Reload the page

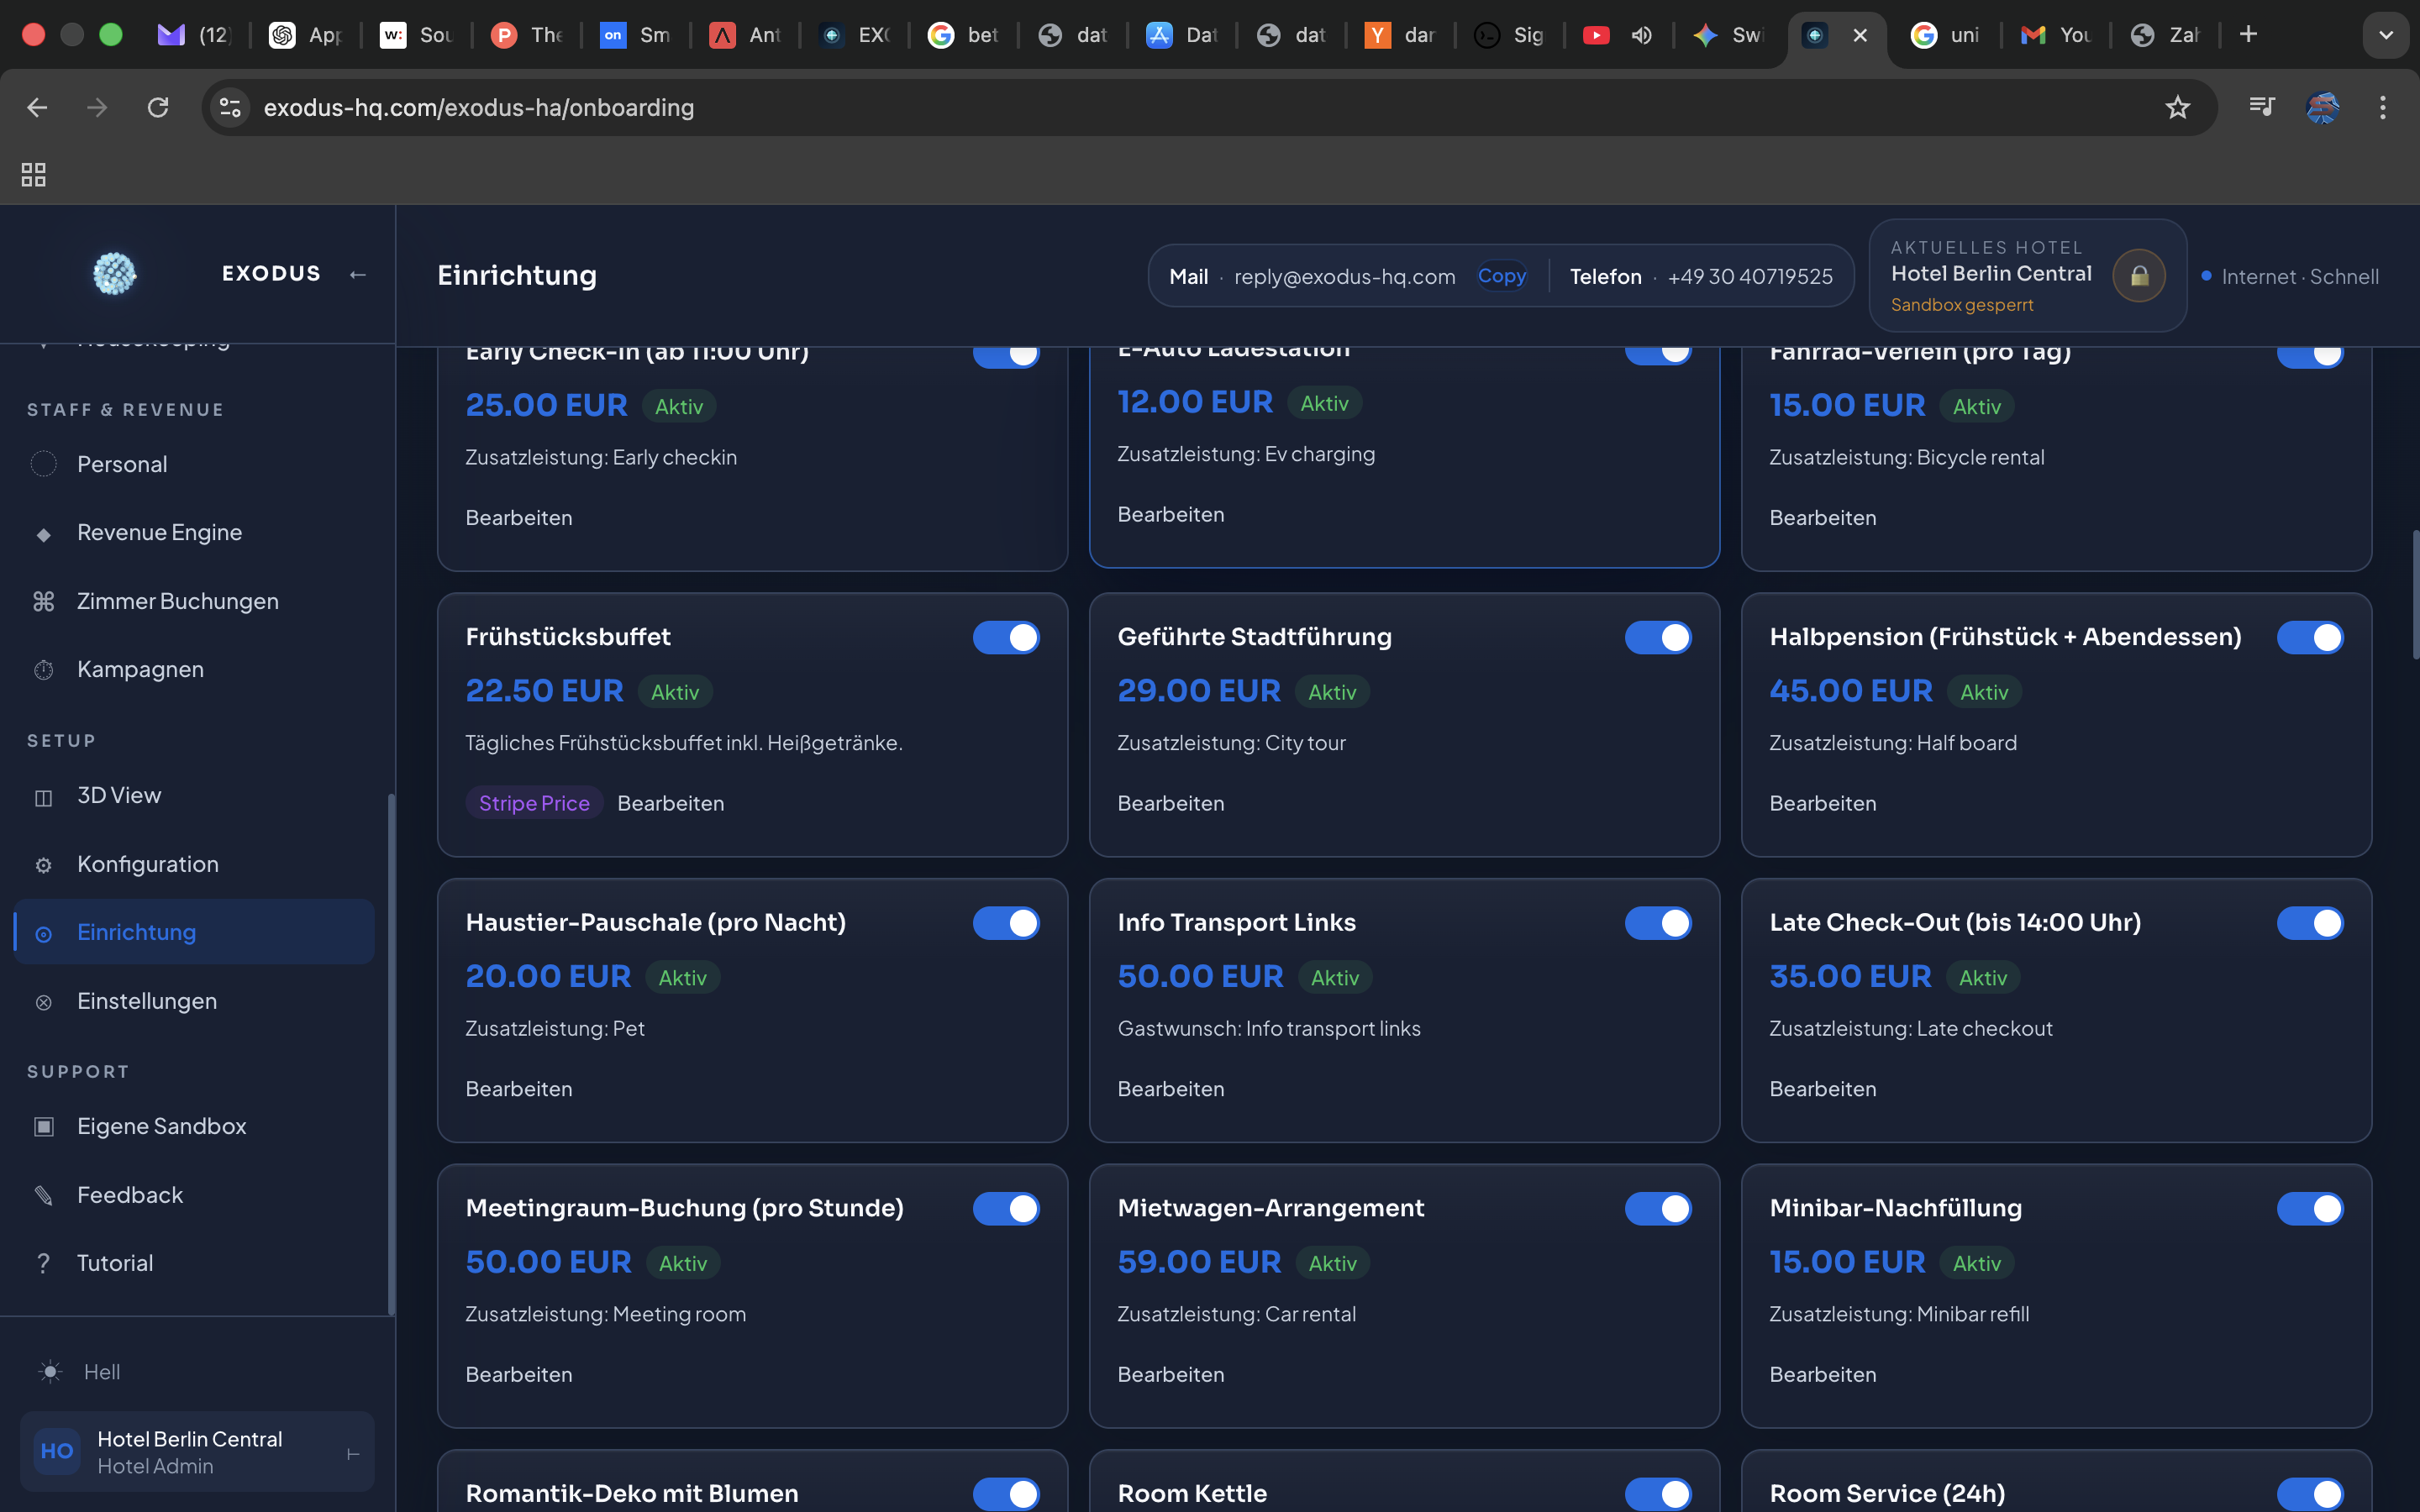[157, 107]
